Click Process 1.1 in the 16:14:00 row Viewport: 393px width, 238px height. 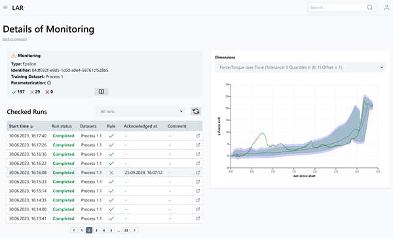tap(91, 209)
